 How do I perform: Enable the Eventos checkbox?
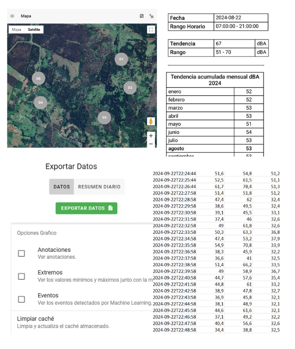click(21, 299)
